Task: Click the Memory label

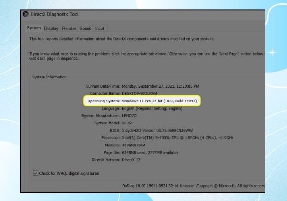Action: 112,145
